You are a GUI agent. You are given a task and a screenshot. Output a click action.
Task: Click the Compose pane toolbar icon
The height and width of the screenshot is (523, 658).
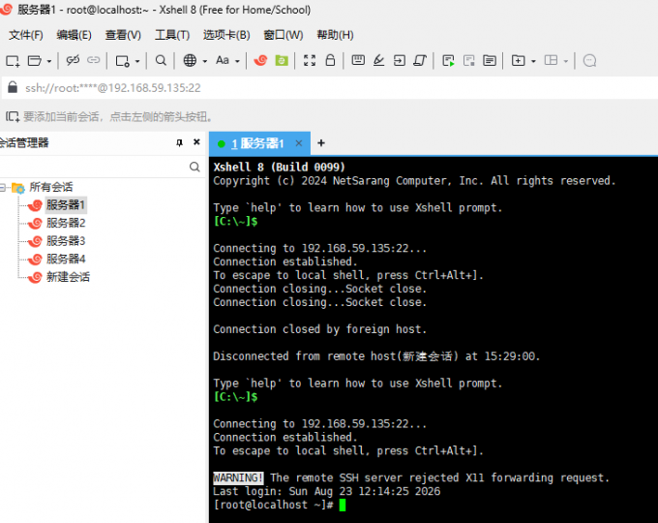(490, 61)
